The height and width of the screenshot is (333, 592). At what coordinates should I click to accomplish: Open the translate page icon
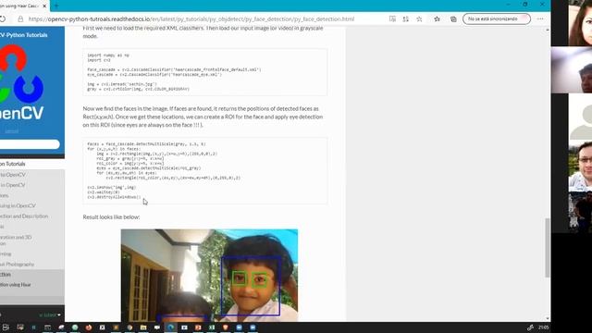click(x=406, y=18)
